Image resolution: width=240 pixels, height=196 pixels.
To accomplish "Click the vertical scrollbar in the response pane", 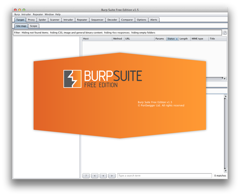I will pyautogui.click(x=225, y=133).
